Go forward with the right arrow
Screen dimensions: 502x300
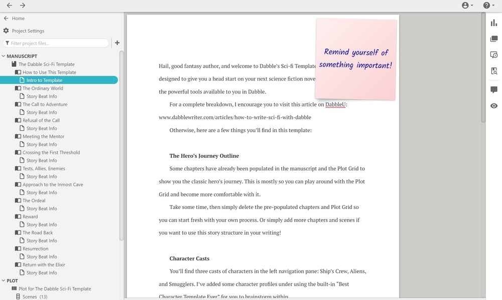click(x=23, y=5)
